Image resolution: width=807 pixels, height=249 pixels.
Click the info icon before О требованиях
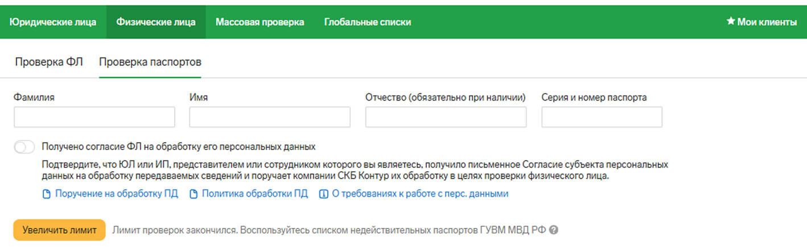324,194
